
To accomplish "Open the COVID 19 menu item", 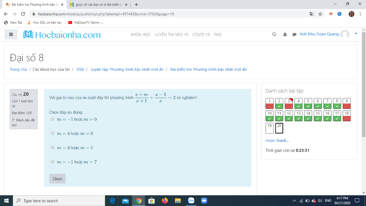I will 201,34.
